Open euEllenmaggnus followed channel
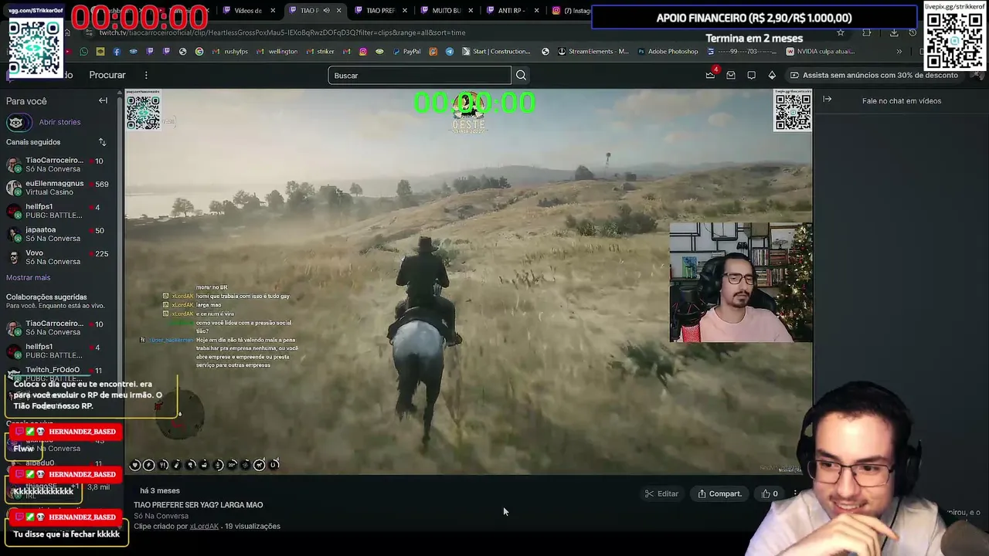This screenshot has width=989, height=556. coord(58,188)
